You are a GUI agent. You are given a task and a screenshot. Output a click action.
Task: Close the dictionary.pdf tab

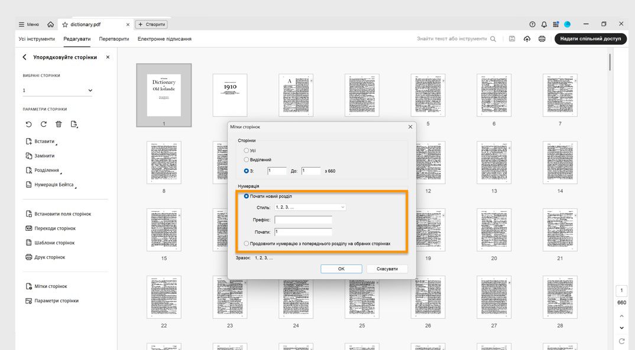(x=128, y=25)
